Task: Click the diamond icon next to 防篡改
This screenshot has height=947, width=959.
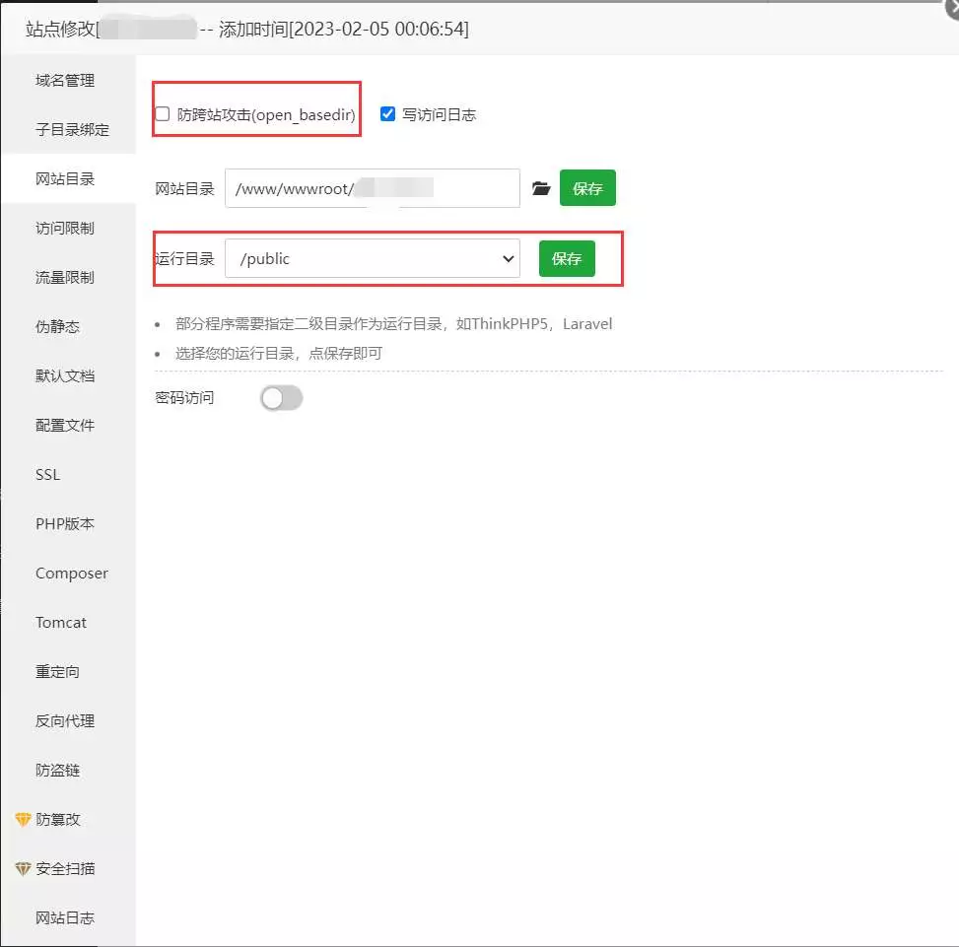Action: pos(24,819)
